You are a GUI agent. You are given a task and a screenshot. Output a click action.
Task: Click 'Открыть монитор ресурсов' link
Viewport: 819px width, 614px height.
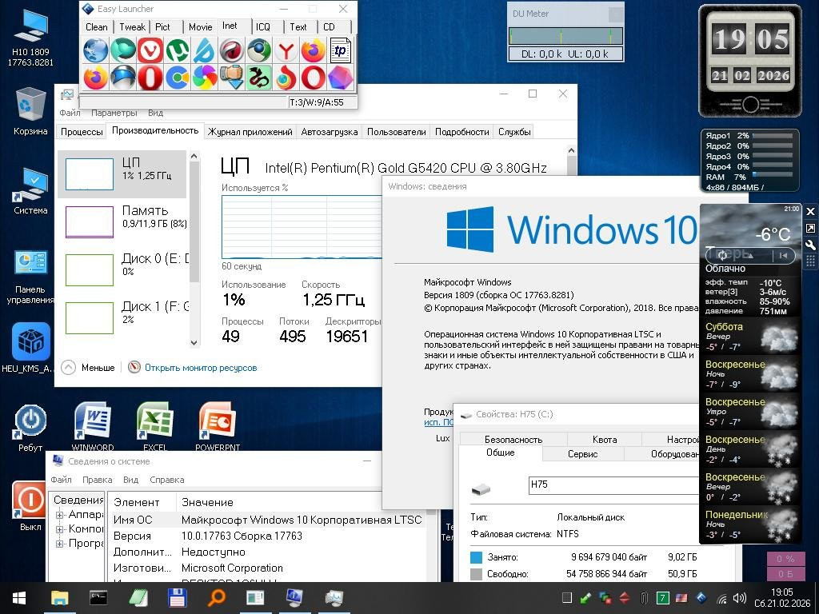[201, 368]
